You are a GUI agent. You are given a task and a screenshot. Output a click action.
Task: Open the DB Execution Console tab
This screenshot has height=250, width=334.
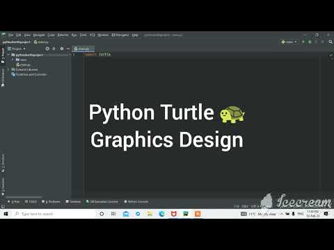(102, 202)
